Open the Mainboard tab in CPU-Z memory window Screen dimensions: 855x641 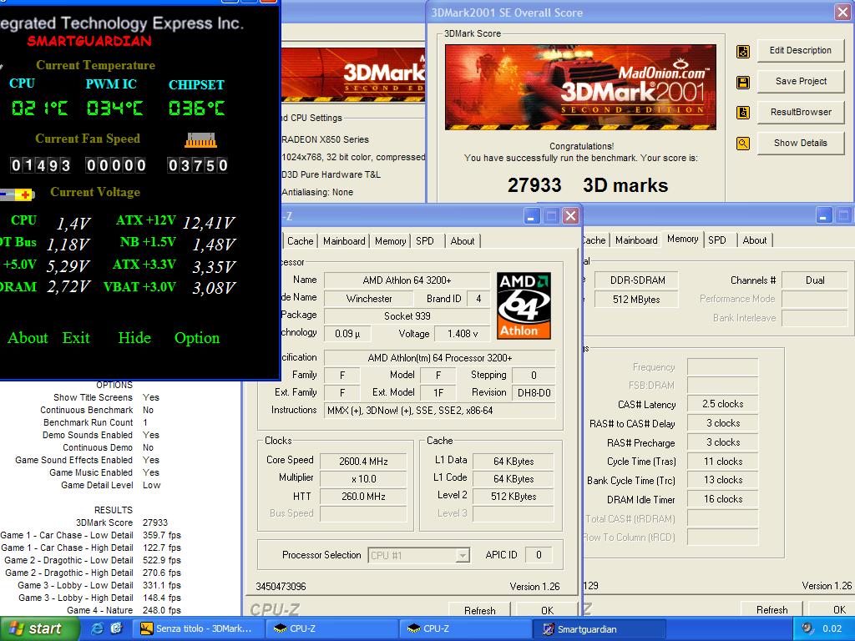coord(636,240)
